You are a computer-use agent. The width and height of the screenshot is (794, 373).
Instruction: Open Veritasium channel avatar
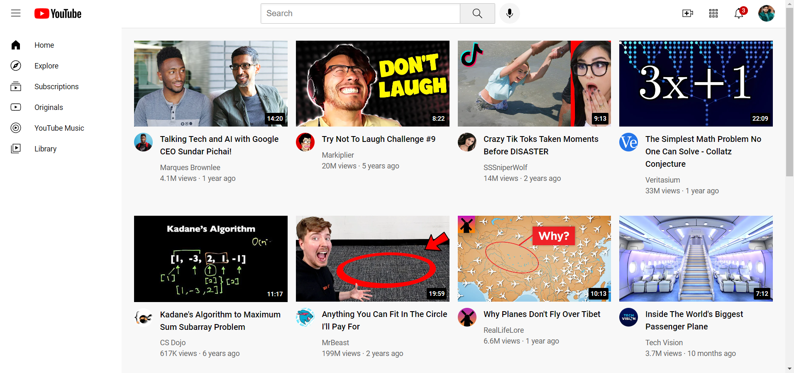coord(628,142)
